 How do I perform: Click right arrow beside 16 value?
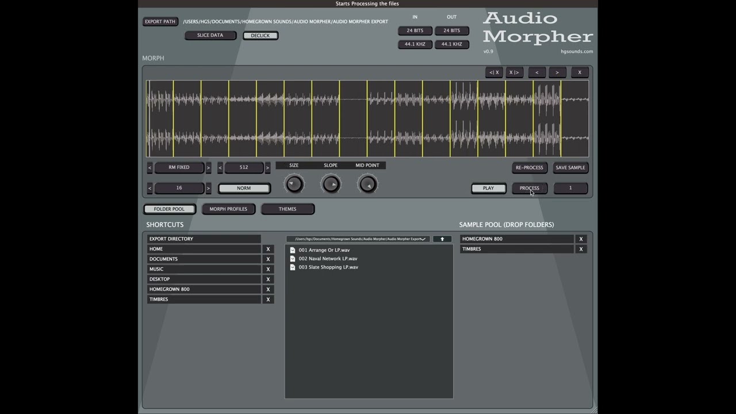pyautogui.click(x=208, y=188)
